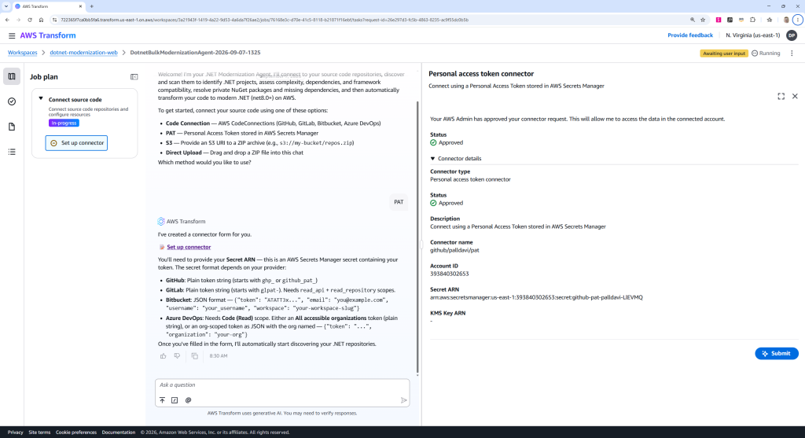Viewport: 805px width, 438px height.
Task: Open the Set up connector chat link
Action: 189,247
